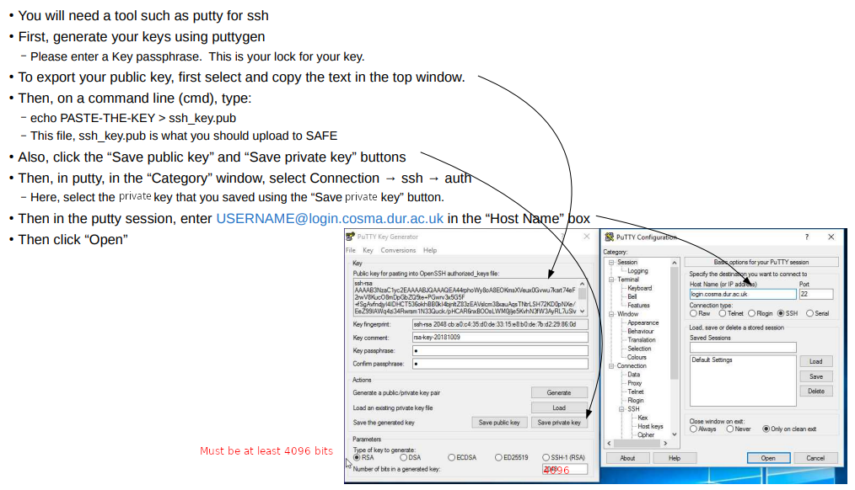Collapse the SSH tree node
Viewport: 855px width, 490px height.
pos(621,409)
